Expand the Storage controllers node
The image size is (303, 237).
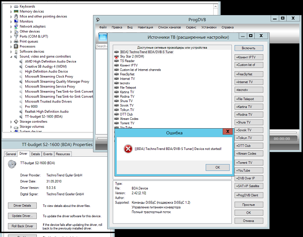click(11, 121)
